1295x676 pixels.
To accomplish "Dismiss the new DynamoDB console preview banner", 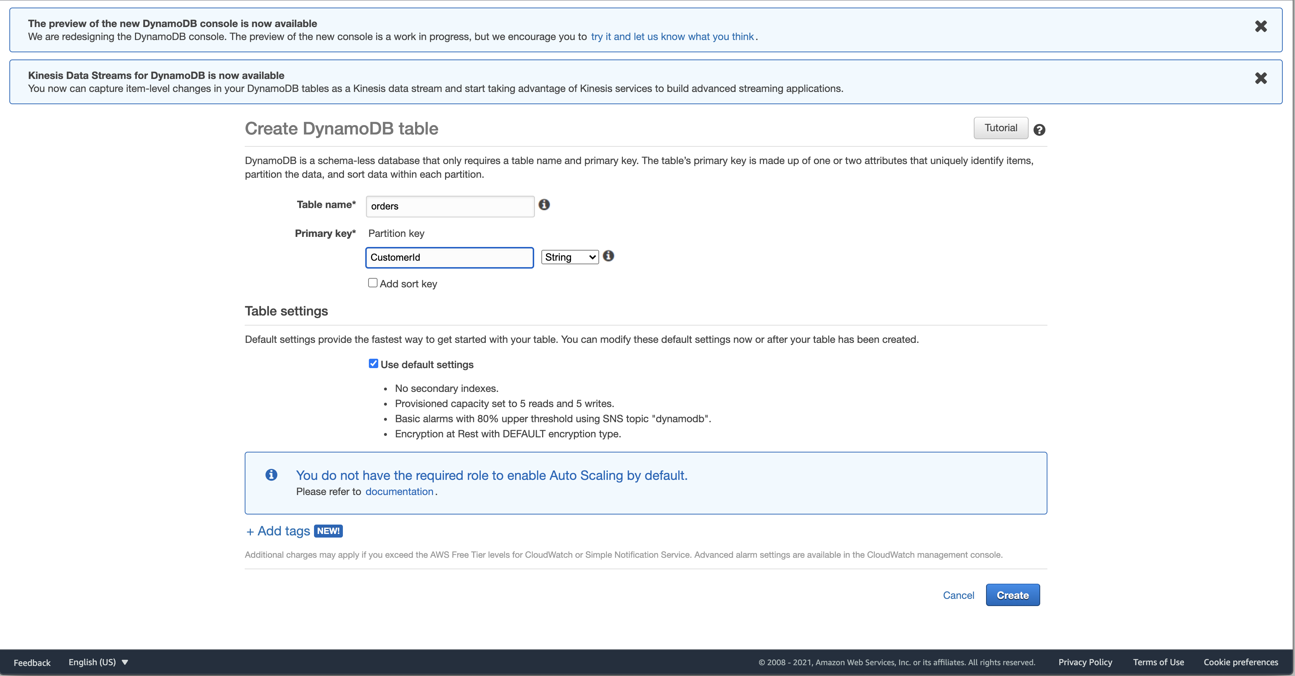I will (x=1260, y=26).
